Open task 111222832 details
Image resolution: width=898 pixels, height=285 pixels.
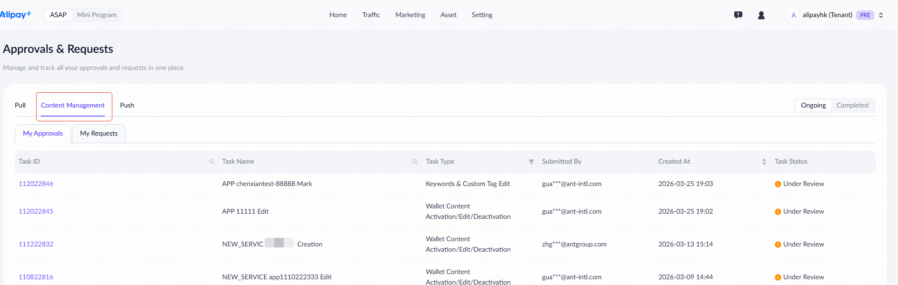(36, 244)
